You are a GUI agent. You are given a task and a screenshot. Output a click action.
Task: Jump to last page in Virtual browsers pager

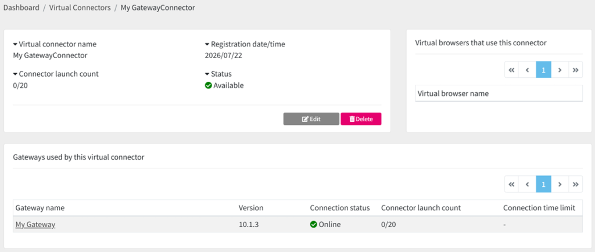pos(575,70)
